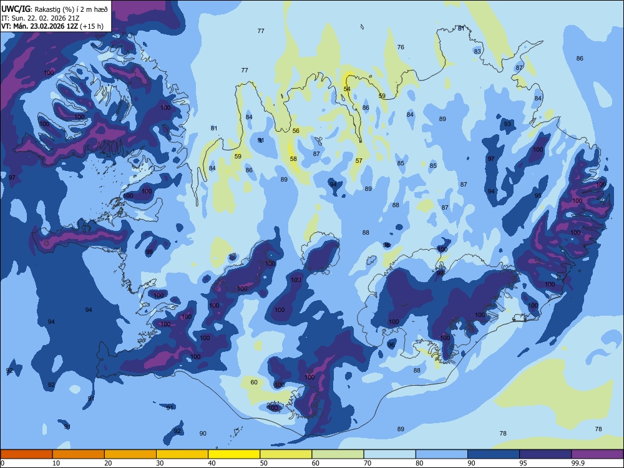Select the 90–95 medium blue legend swatch
The height and width of the screenshot is (468, 624).
pos(494,454)
